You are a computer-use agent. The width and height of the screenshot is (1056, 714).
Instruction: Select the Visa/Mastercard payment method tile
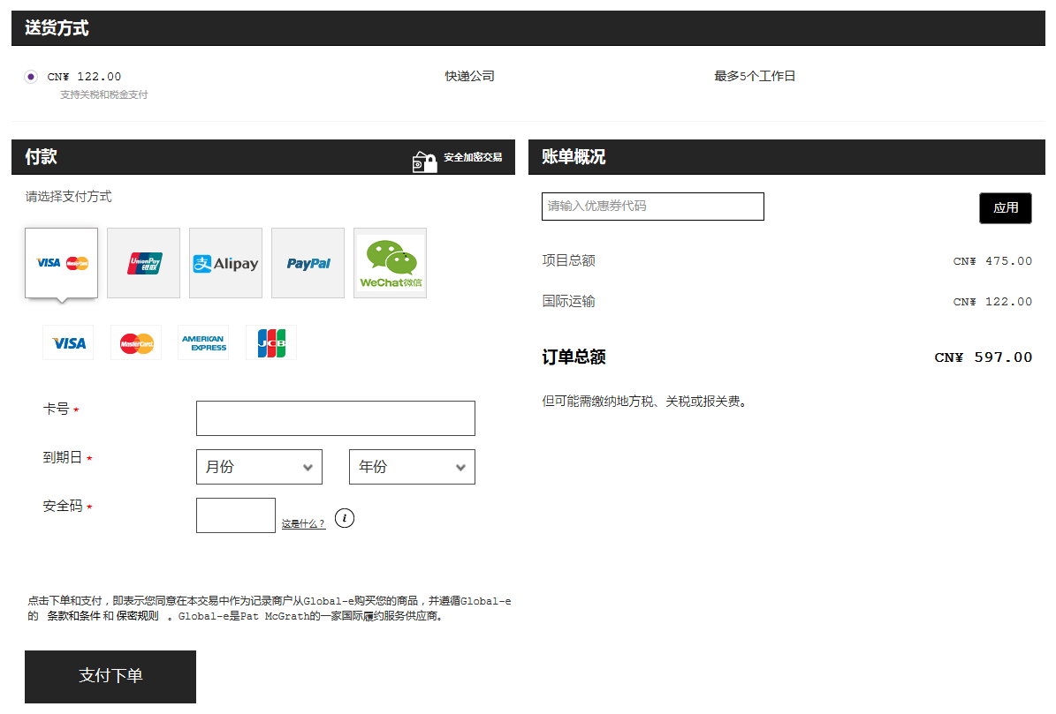(x=61, y=263)
